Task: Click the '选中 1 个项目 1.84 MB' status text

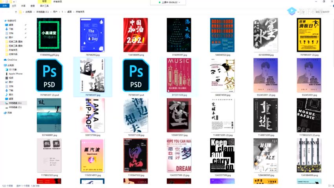Action: [x=28, y=186]
